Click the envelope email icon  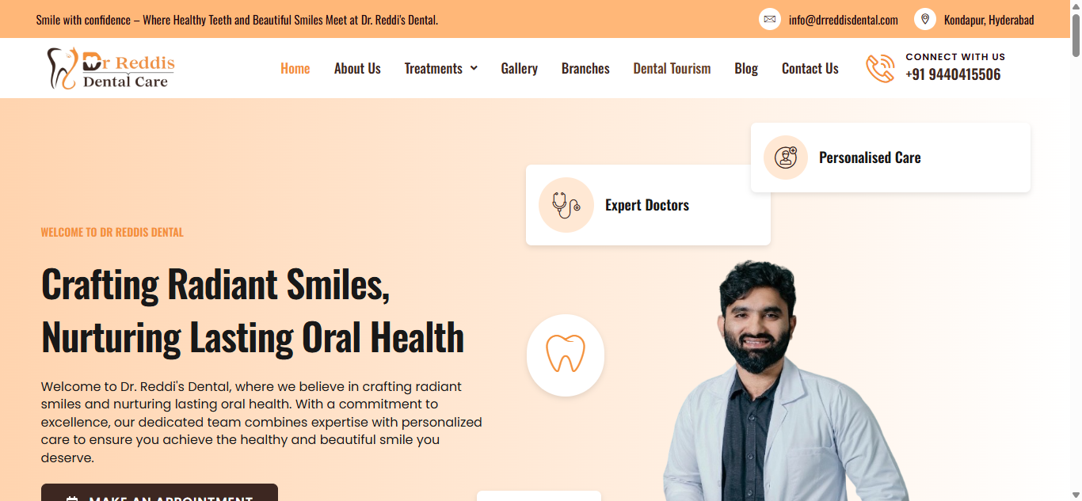770,19
